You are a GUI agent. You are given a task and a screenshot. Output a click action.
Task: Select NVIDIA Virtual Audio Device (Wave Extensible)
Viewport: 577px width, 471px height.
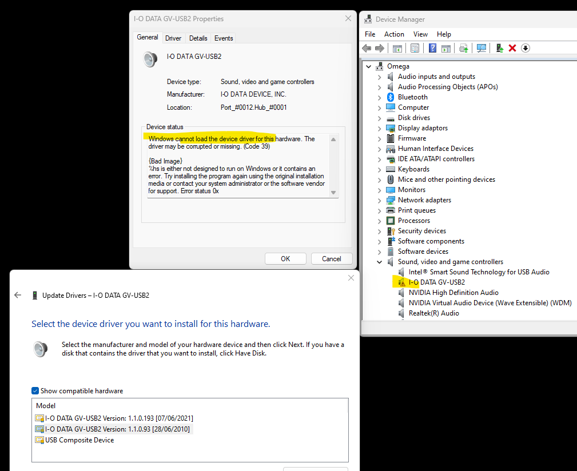point(490,303)
